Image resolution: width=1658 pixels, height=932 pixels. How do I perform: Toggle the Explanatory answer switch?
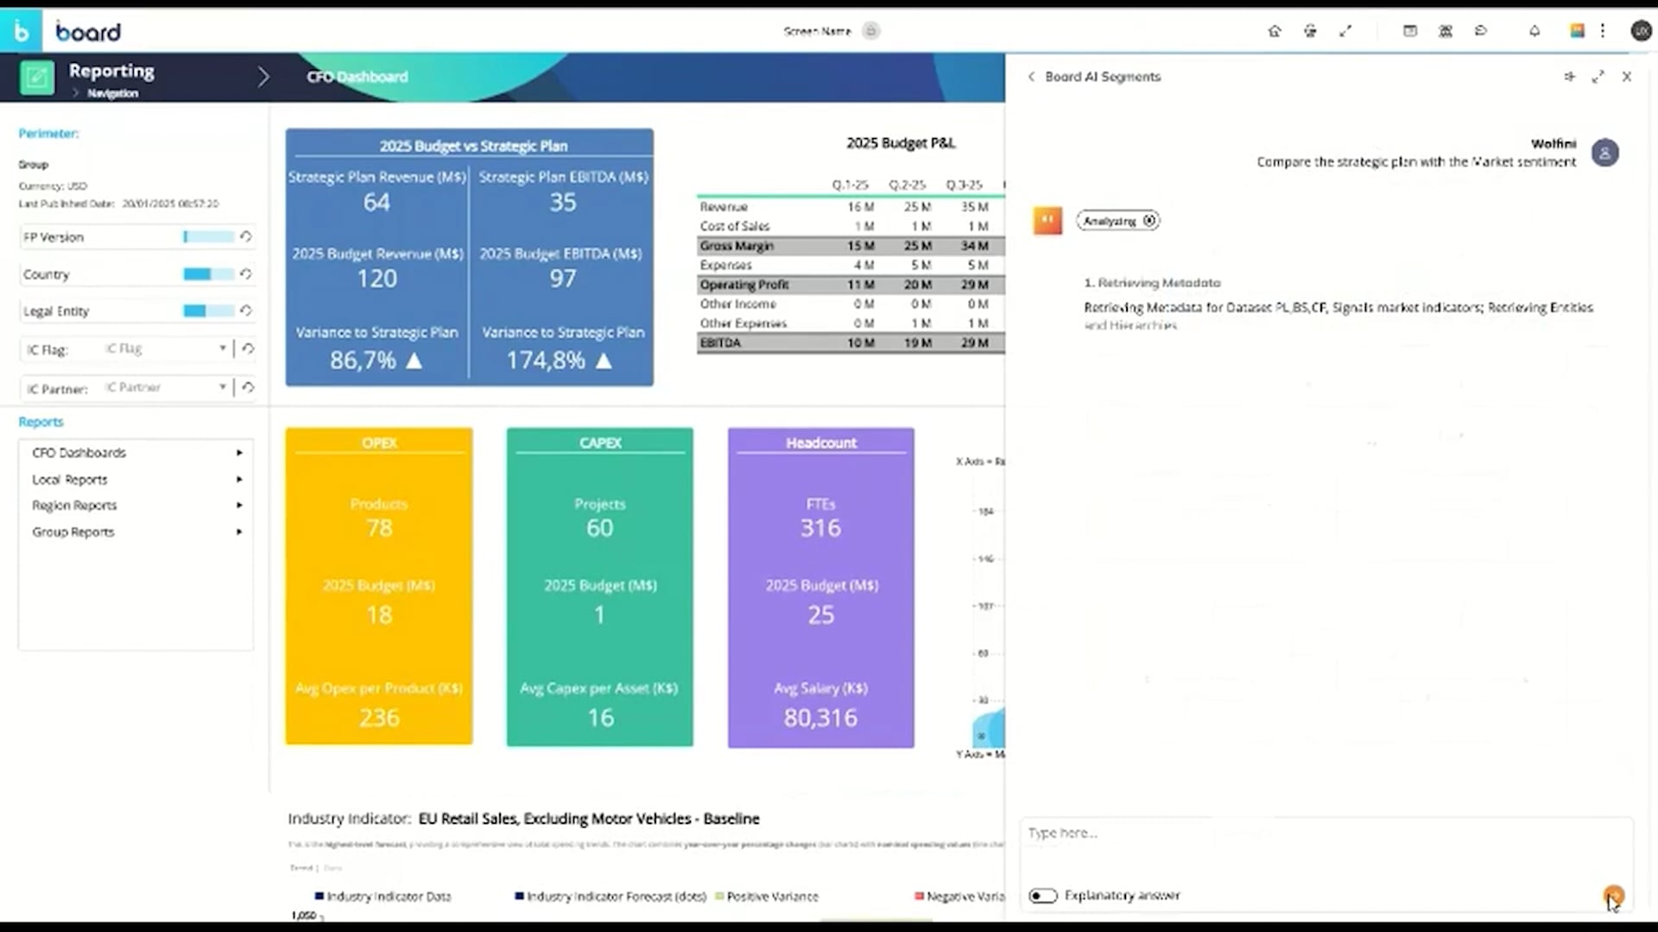1043,896
